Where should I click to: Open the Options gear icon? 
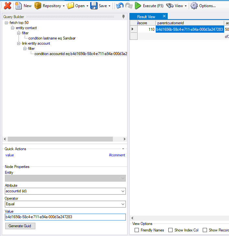194,6
